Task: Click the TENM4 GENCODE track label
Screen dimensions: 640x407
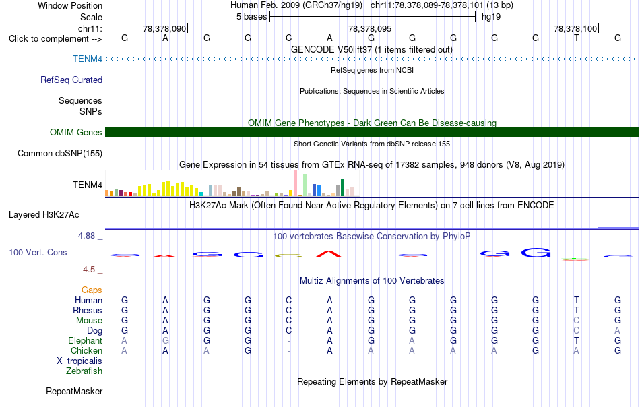Action: coord(88,59)
